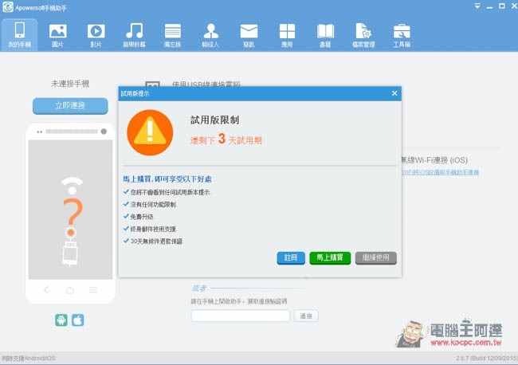Open the Apps (應用) section
Screen dimensions: 518x365
point(287,35)
